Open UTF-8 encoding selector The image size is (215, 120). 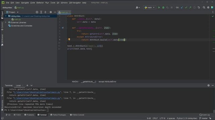pyautogui.click(x=162, y=118)
